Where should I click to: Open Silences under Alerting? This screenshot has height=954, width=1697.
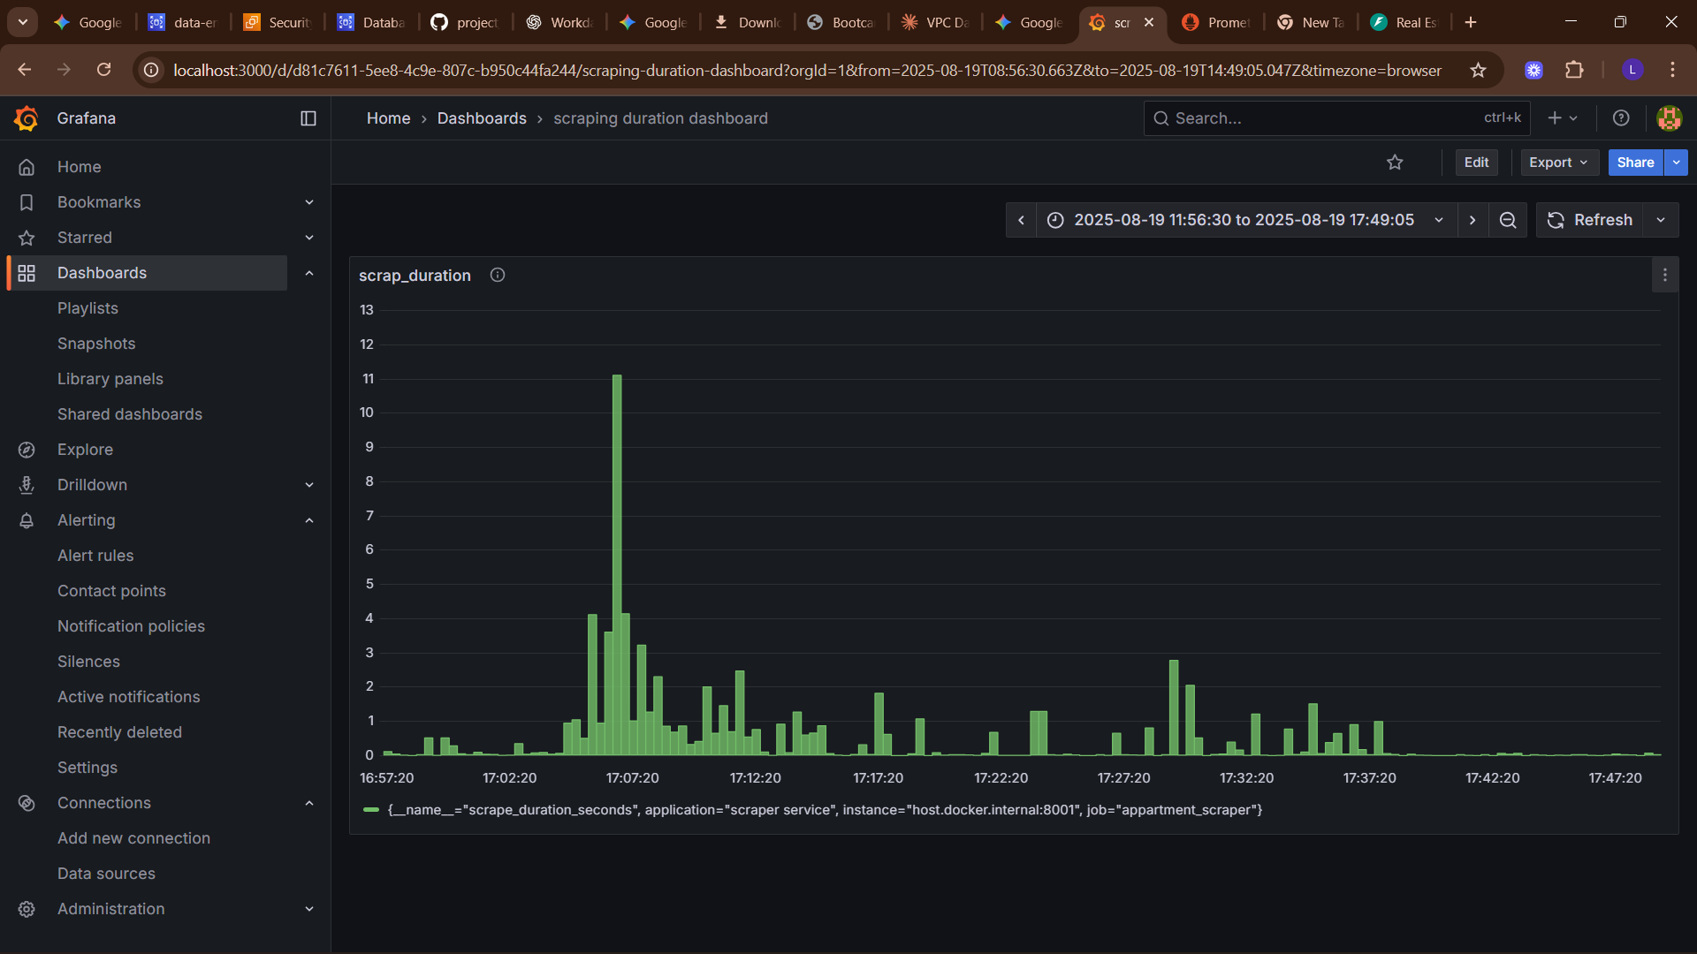(88, 662)
